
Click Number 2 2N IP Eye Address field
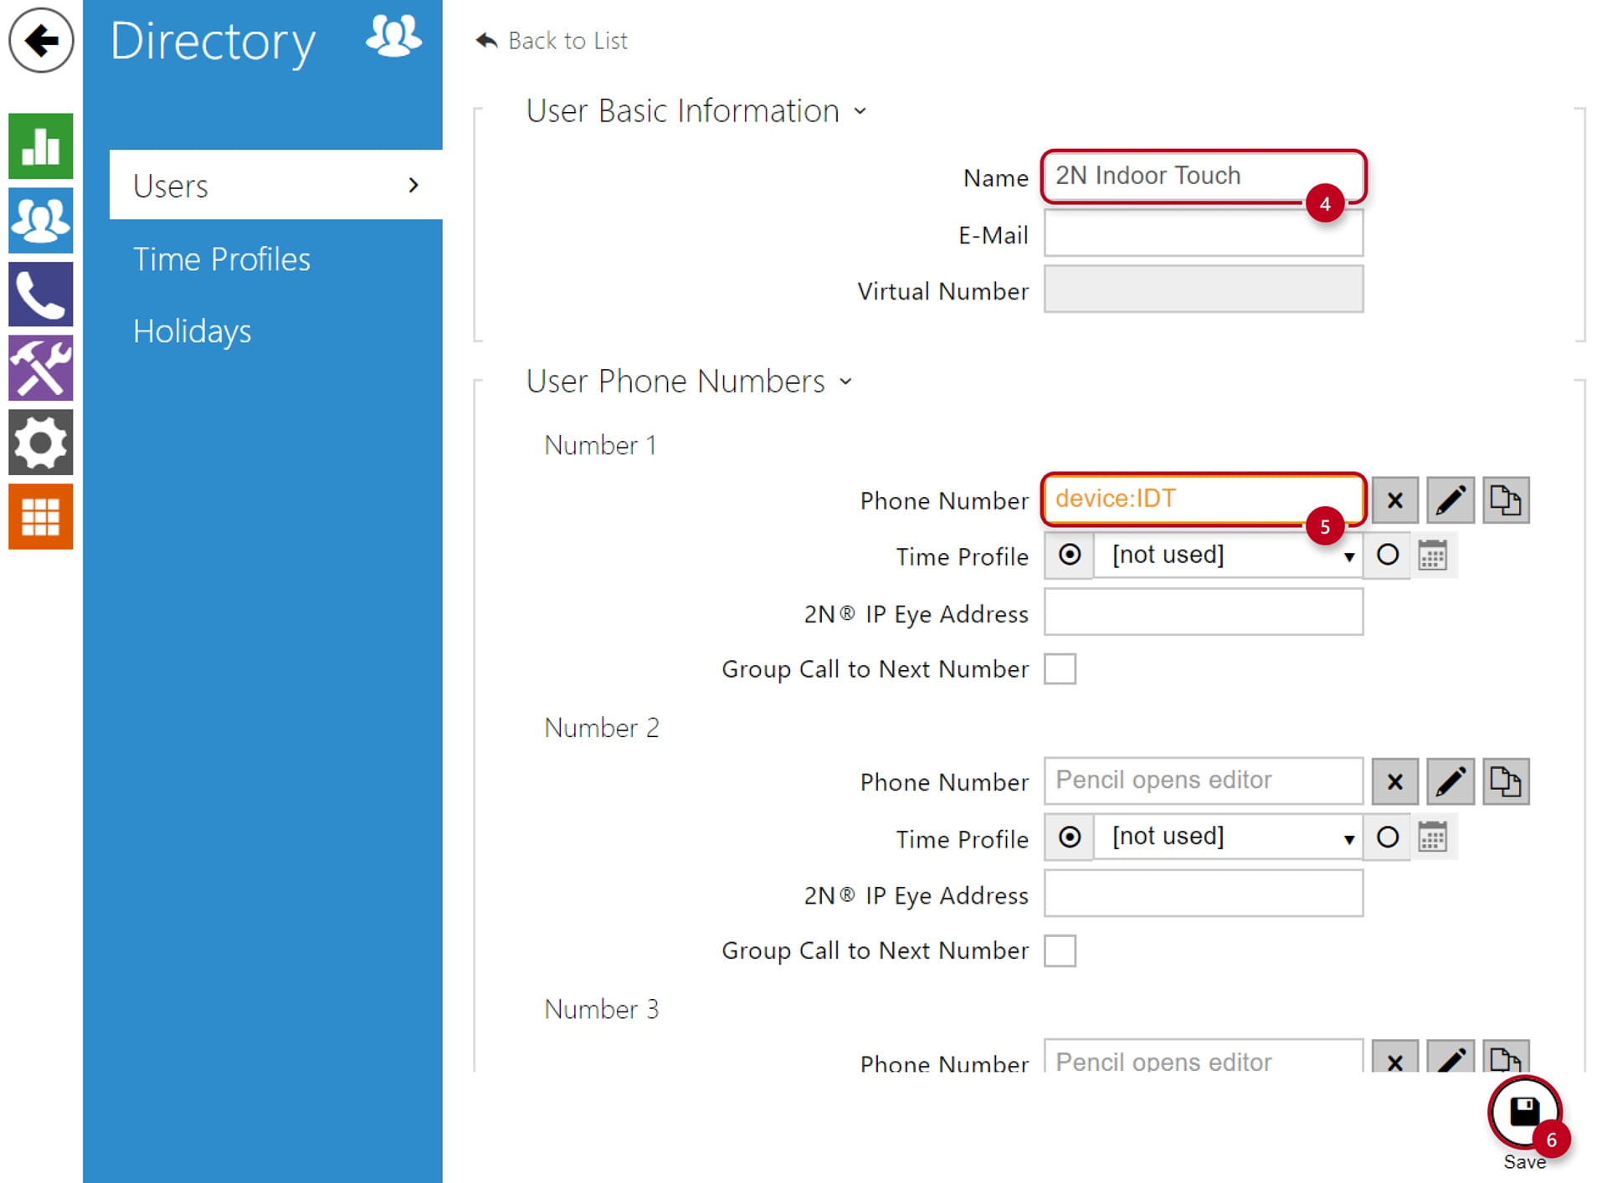point(1203,894)
